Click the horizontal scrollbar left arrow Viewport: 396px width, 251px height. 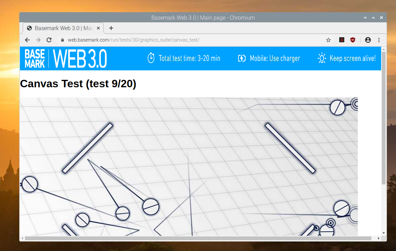pos(23,238)
